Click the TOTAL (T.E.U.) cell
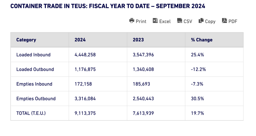Screen dimensions: 256x136 coord(31,113)
